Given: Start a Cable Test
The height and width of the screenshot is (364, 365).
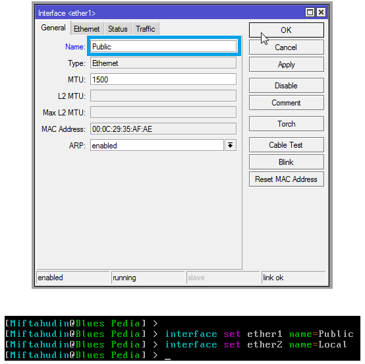Looking at the screenshot, I should click(287, 144).
